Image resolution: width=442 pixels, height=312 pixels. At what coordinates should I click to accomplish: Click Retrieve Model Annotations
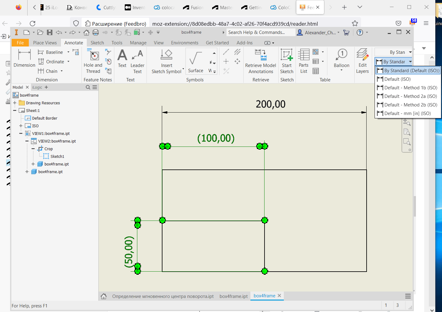(x=261, y=61)
